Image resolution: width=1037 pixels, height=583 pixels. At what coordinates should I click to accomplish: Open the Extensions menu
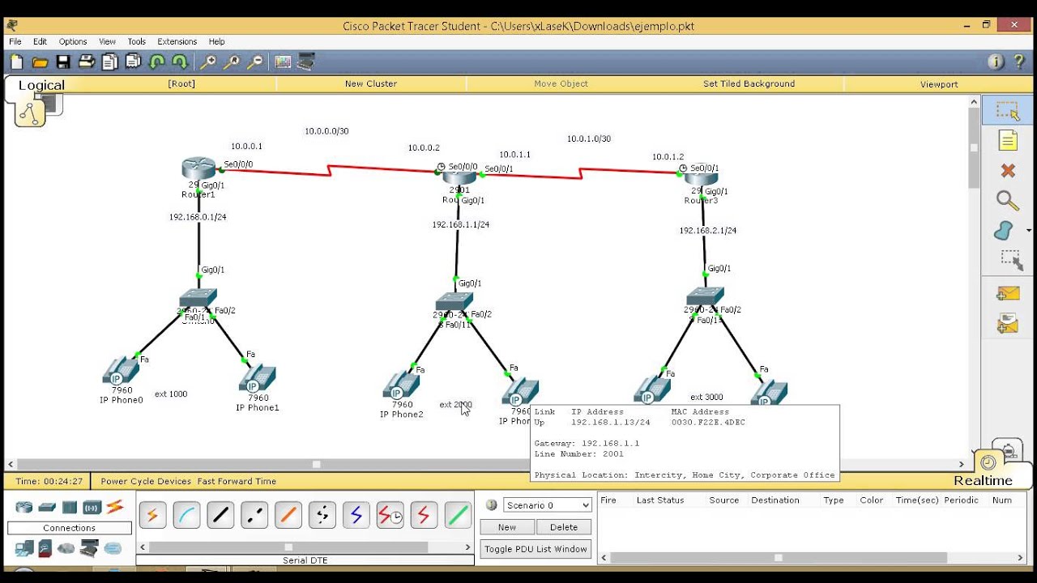click(177, 41)
